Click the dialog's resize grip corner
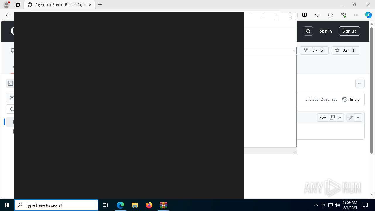This screenshot has height=211, width=375. (x=295, y=152)
